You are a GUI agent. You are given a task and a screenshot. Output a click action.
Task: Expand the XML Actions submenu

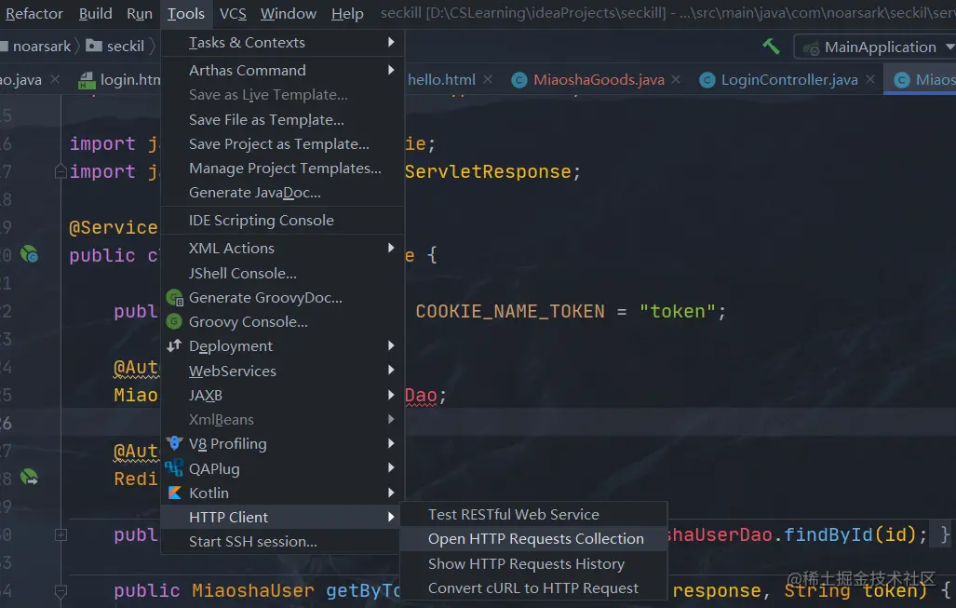tap(391, 249)
